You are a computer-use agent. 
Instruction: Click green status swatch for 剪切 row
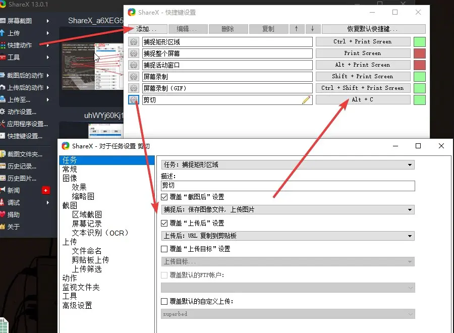(x=420, y=99)
